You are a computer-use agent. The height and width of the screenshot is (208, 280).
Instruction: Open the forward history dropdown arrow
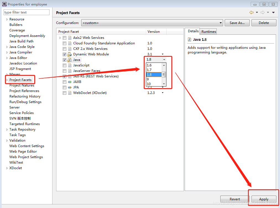click(x=268, y=12)
